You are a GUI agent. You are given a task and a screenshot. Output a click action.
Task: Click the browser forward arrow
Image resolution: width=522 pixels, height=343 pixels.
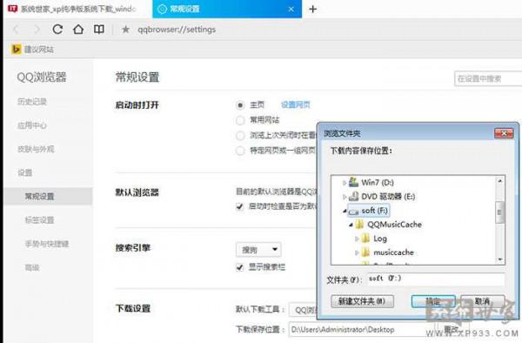point(37,30)
